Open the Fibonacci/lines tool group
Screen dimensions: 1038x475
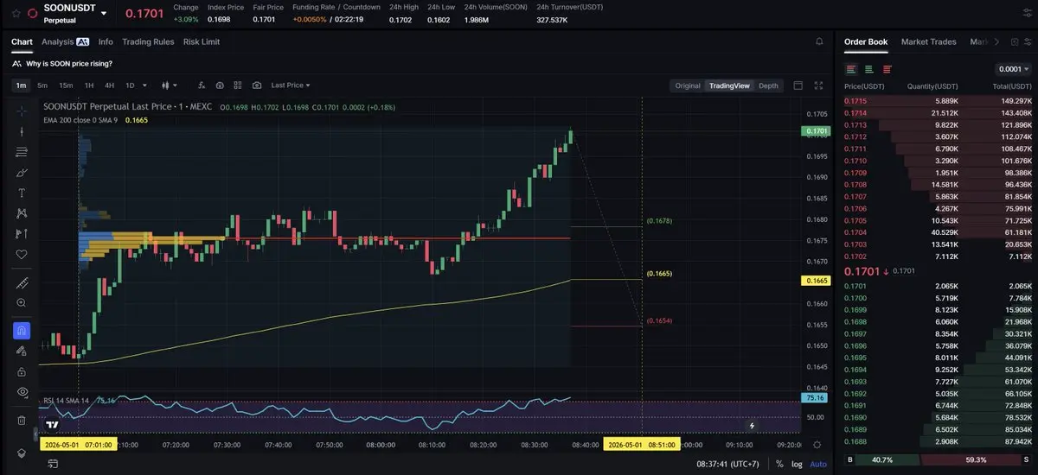click(22, 152)
